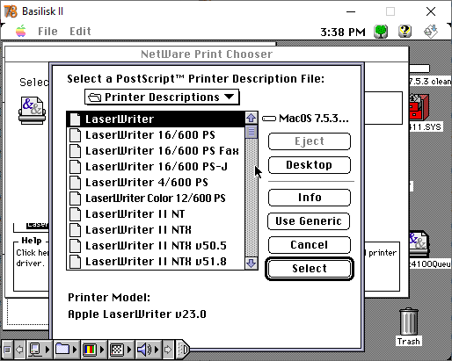
Task: Cancel the printer description dialog
Action: click(310, 245)
